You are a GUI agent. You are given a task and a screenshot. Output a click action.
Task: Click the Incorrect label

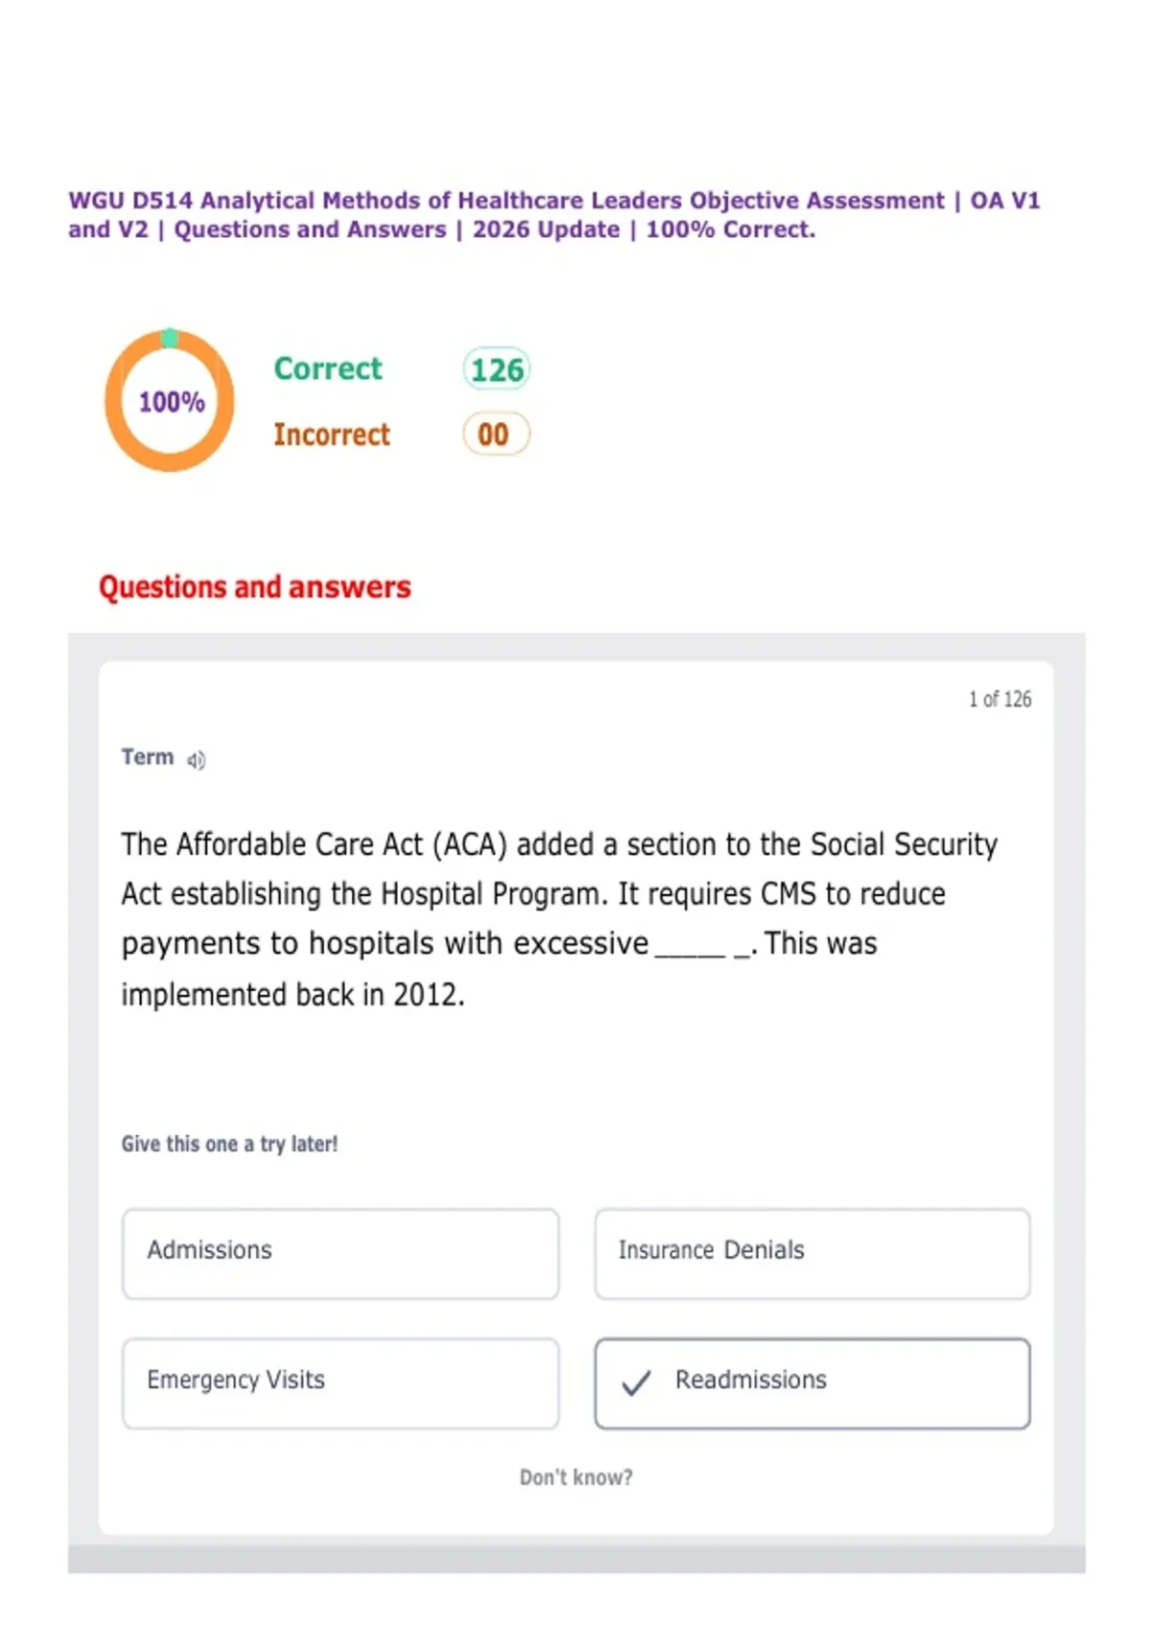point(332,435)
